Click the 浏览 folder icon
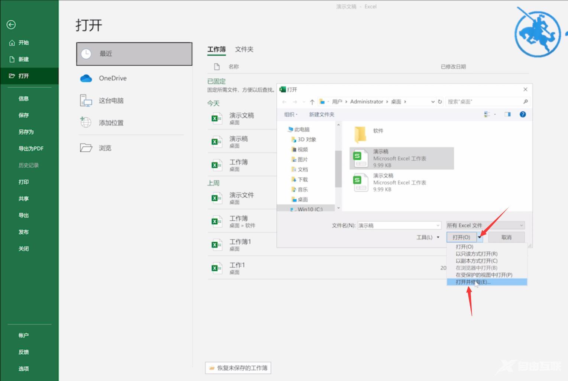The image size is (568, 381). coord(86,148)
